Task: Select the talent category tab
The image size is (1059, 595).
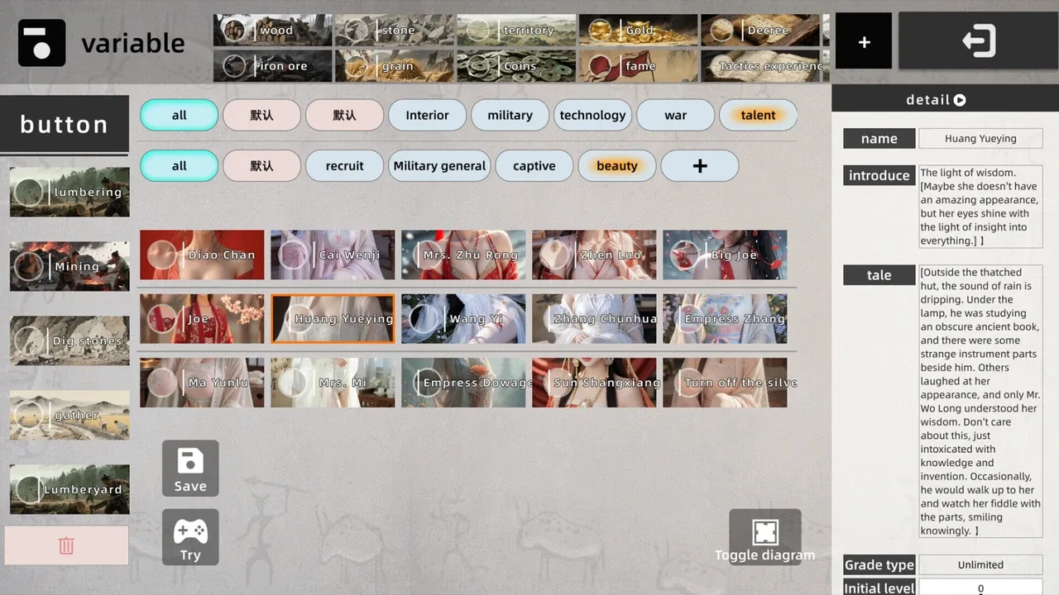Action: [758, 116]
